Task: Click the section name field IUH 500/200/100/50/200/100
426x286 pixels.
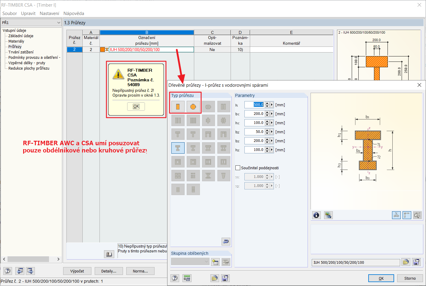Action: tap(356, 262)
